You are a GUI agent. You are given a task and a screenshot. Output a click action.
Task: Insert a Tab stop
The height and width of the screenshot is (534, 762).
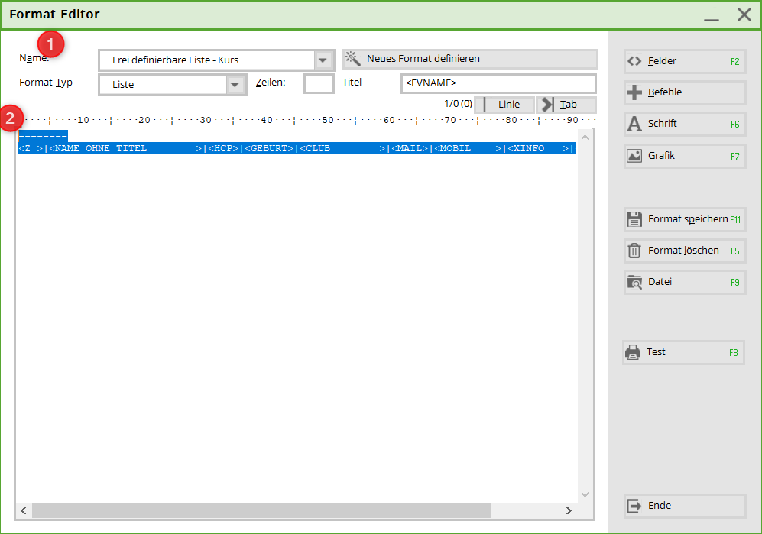(x=566, y=105)
